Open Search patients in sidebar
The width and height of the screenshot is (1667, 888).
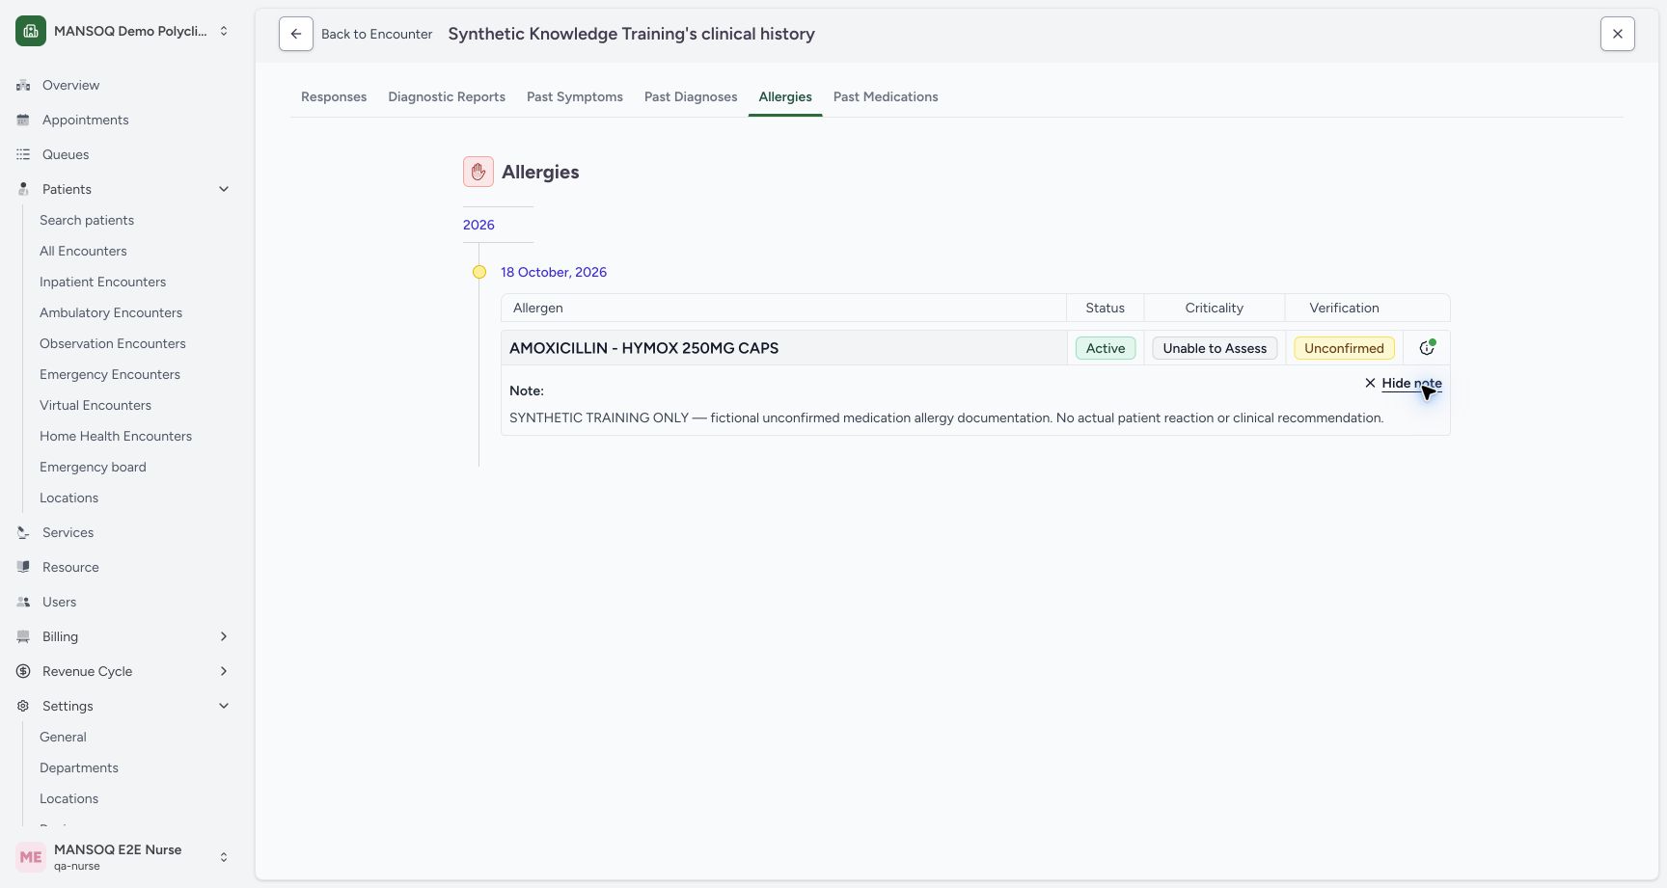(87, 220)
